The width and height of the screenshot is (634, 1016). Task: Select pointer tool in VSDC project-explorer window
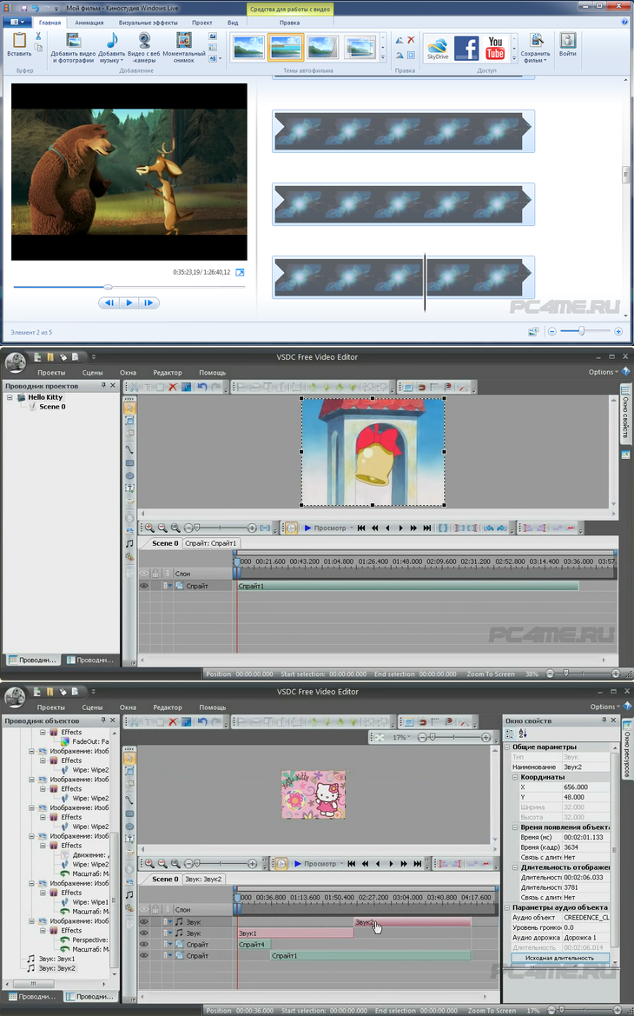129,408
